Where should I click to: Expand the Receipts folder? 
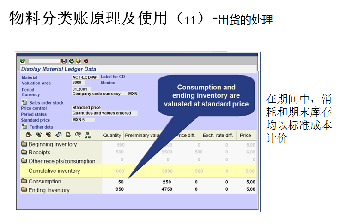pos(24,152)
